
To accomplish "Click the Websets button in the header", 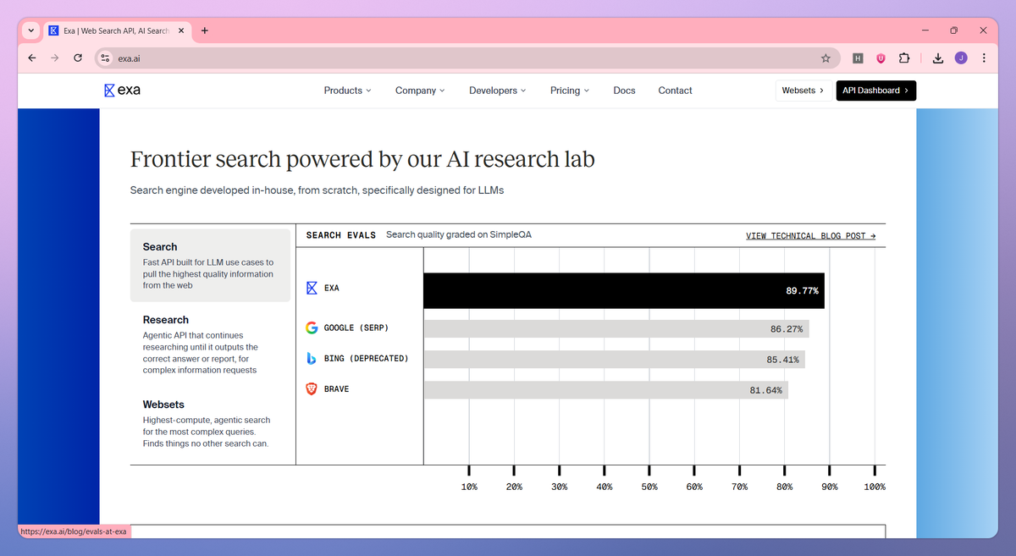I will tap(803, 91).
